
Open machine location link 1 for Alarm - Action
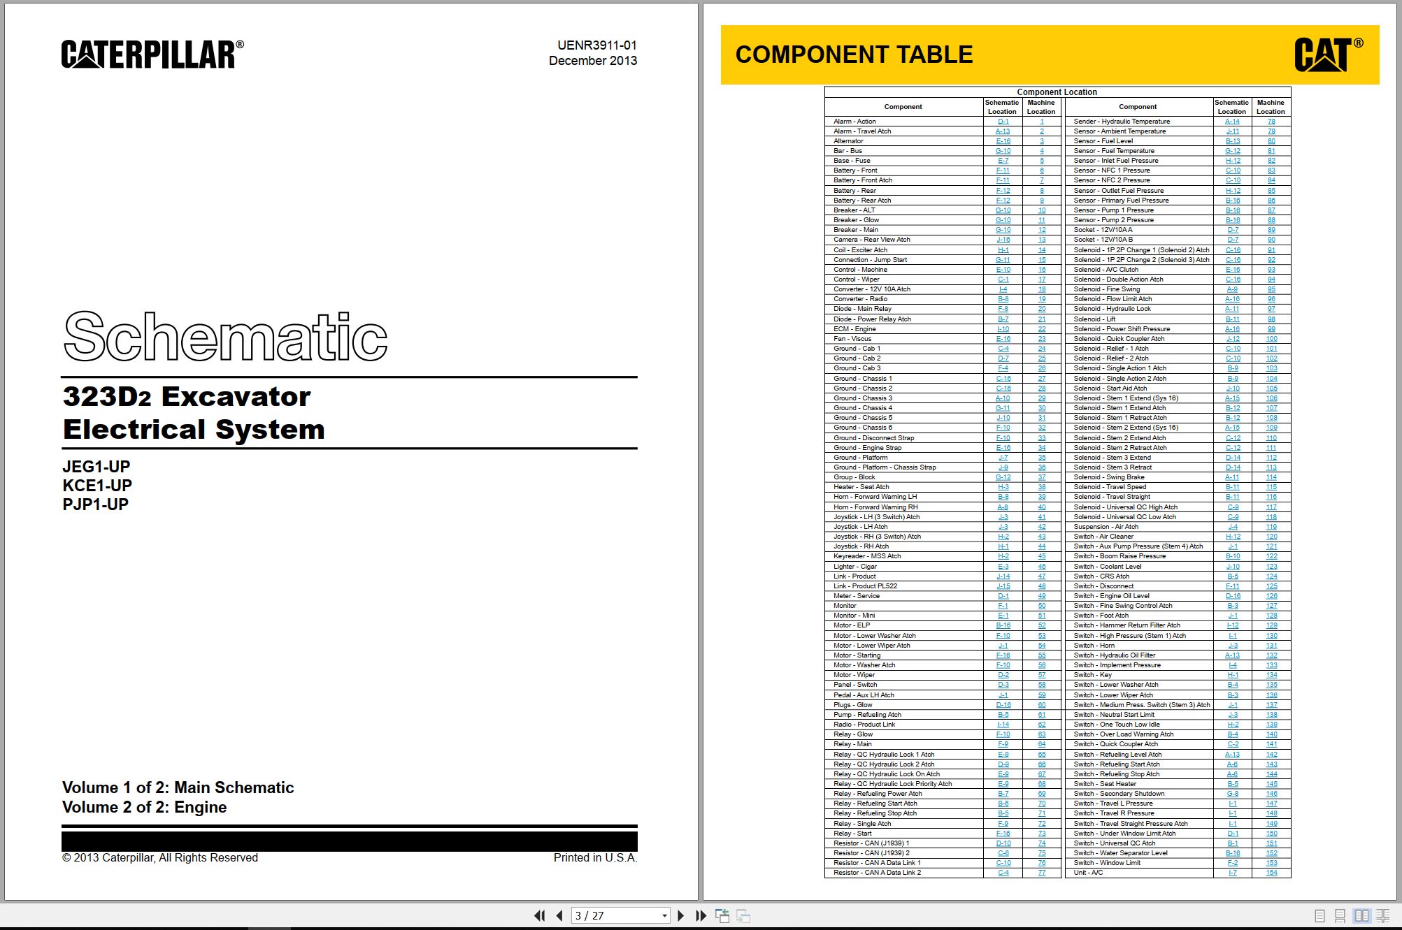pos(1041,122)
